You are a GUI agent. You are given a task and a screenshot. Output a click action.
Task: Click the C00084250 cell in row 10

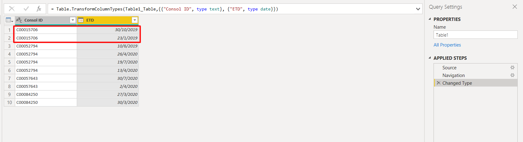[x=46, y=102]
